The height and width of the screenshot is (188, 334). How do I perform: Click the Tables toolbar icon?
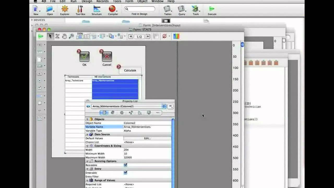coord(168,9)
